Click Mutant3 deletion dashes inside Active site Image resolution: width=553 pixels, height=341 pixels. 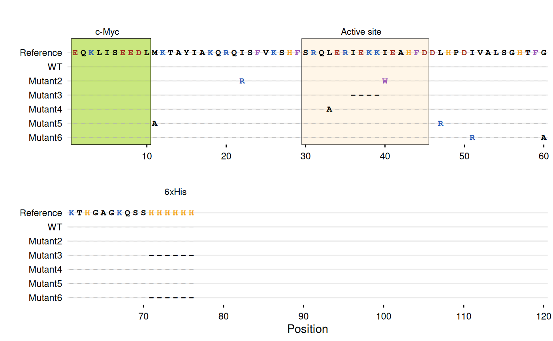[x=365, y=95]
